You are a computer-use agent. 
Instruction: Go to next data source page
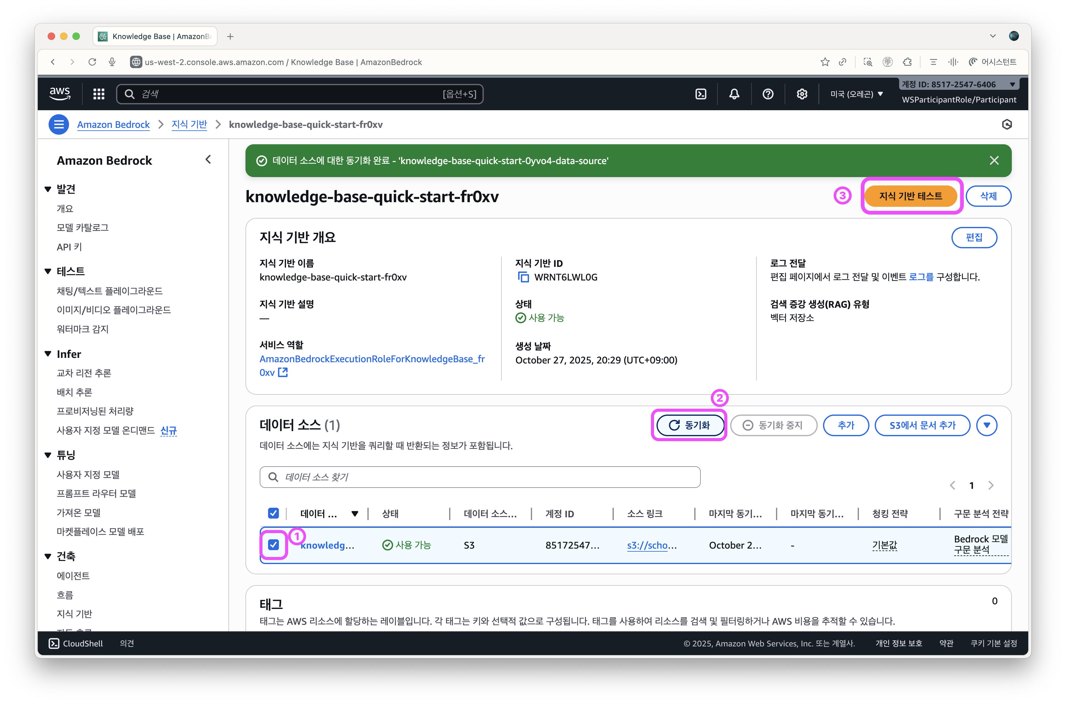click(991, 485)
